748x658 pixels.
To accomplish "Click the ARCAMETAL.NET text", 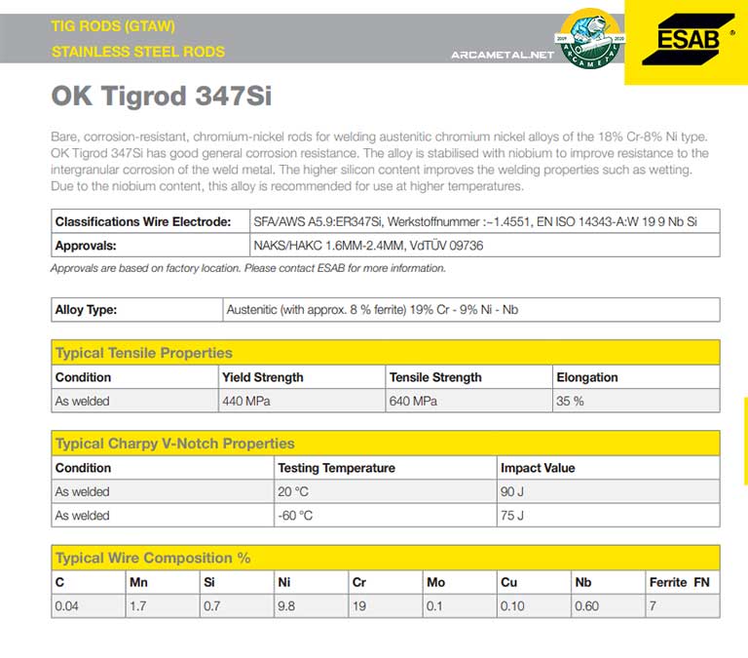I will click(503, 55).
